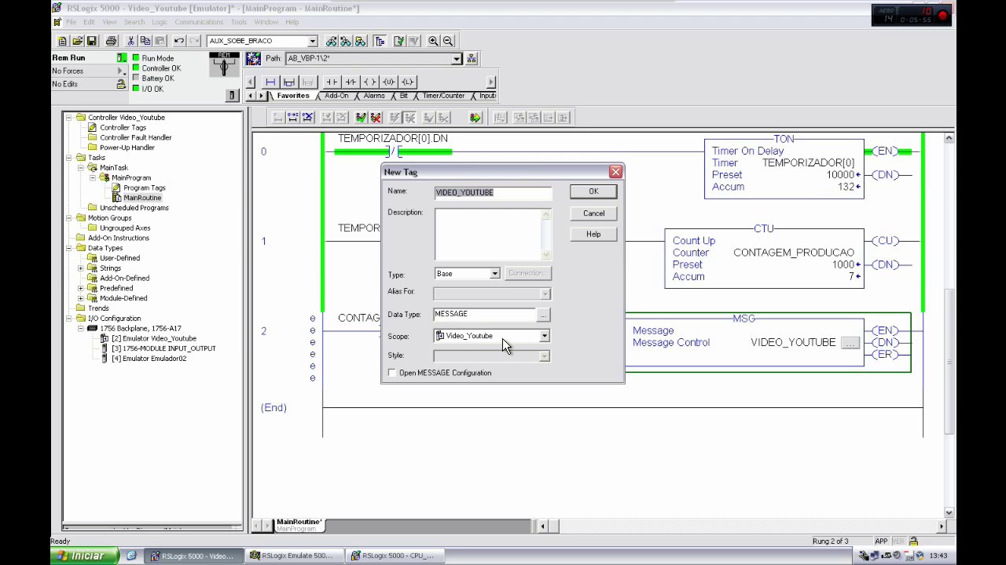Screen dimensions: 1006x565
Task: Click the Verify Routine checkmark icon
Action: tap(399, 41)
